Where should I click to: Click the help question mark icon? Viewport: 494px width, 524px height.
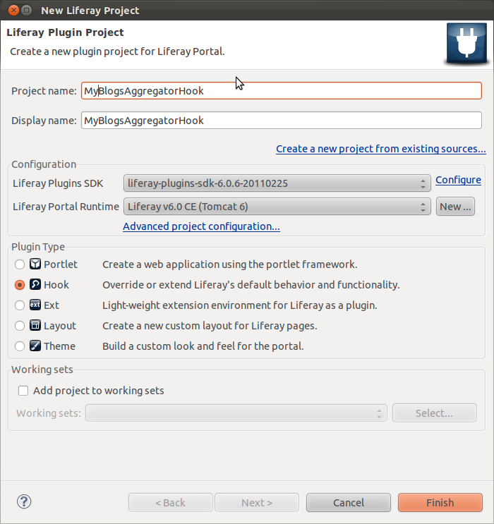click(25, 501)
